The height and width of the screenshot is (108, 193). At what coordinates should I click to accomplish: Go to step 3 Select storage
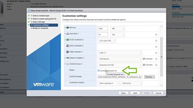point(38,22)
